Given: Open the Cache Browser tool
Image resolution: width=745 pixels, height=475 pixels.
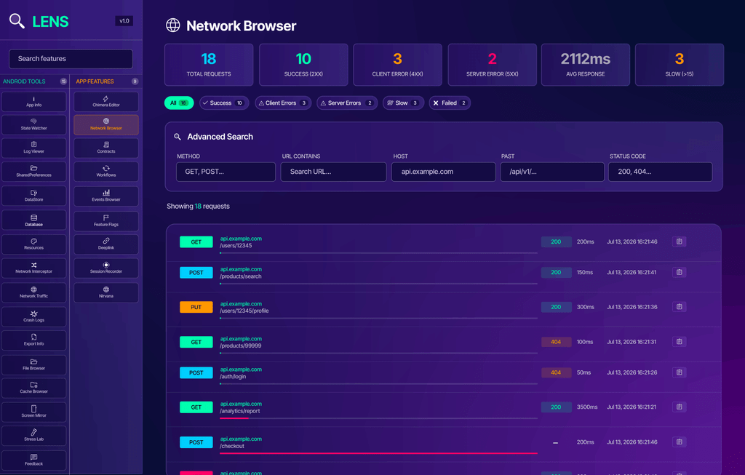Looking at the screenshot, I should pos(33,388).
